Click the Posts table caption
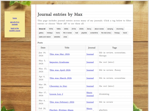This screenshot has height=111, width=149. coord(40,43)
